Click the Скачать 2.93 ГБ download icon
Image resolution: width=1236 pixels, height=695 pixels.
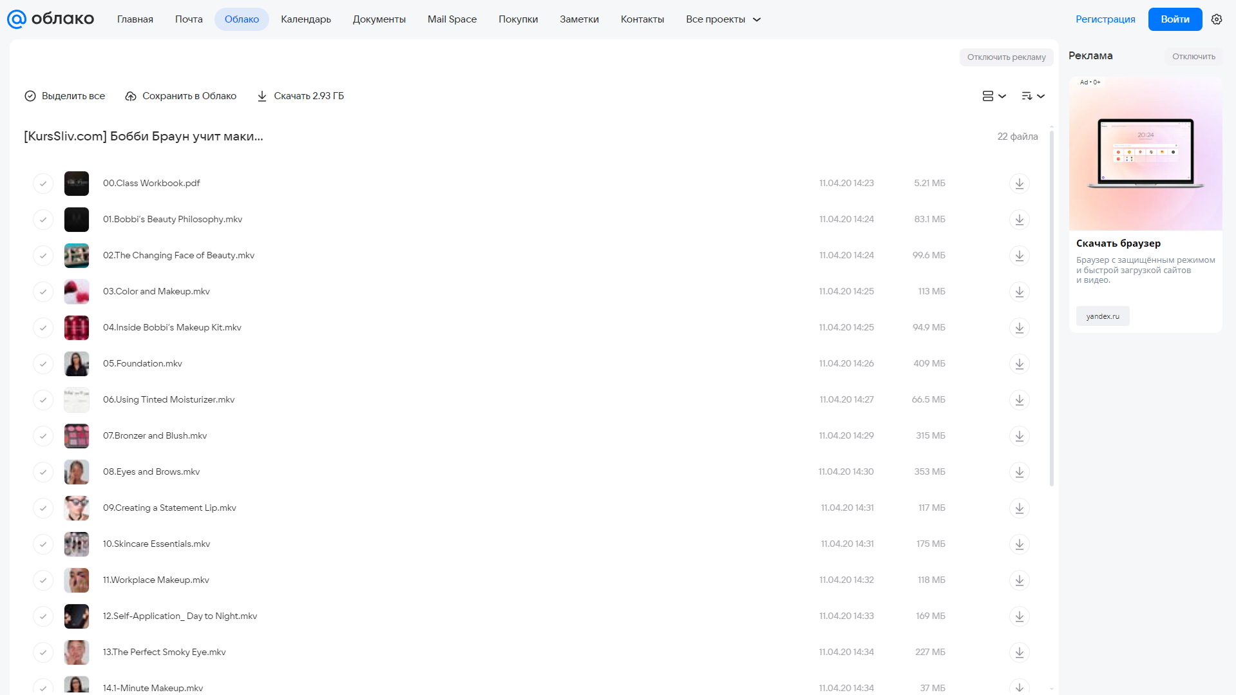[x=262, y=96]
